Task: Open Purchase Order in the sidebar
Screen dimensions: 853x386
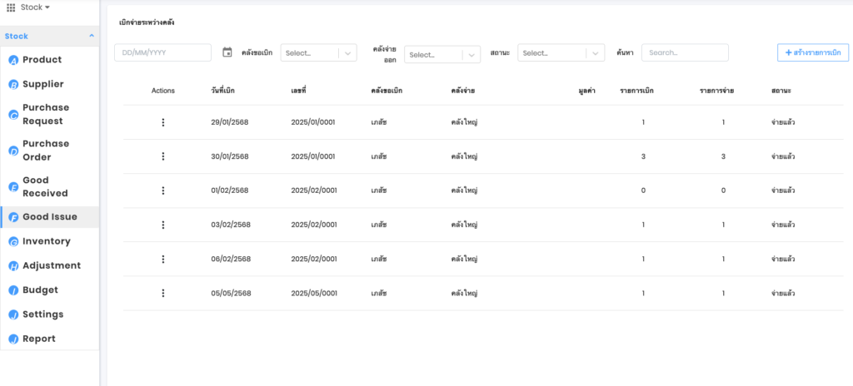Action: [x=46, y=150]
